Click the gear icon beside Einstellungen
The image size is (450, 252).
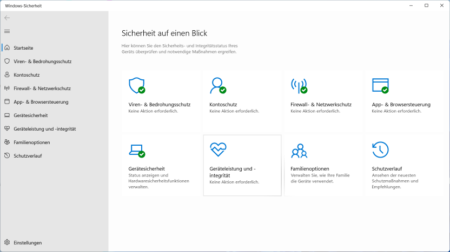(x=7, y=242)
